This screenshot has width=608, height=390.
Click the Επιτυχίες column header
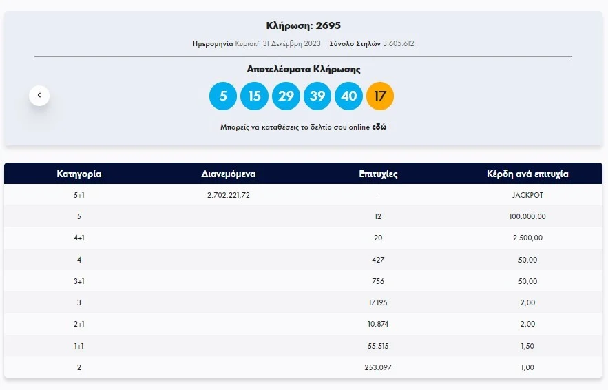(x=378, y=174)
